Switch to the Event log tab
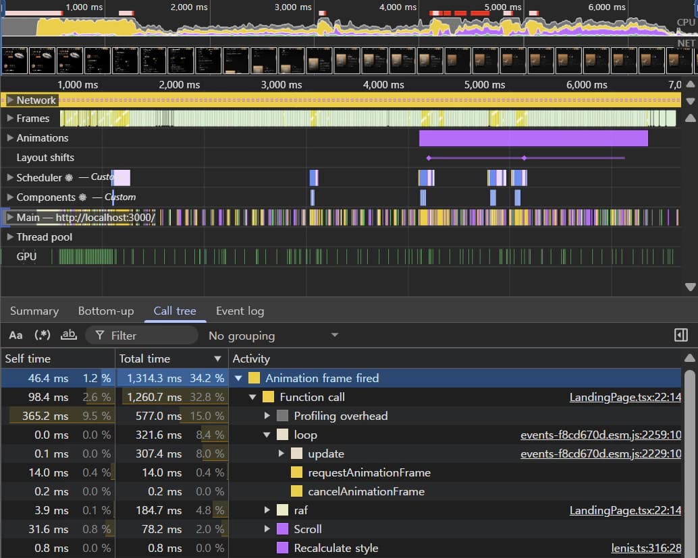Image resolution: width=698 pixels, height=558 pixels. pyautogui.click(x=240, y=311)
